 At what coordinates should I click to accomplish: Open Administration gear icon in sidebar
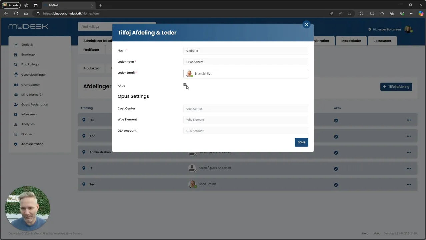coord(15,144)
